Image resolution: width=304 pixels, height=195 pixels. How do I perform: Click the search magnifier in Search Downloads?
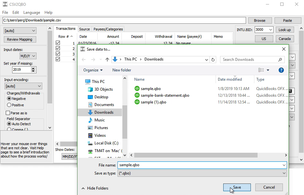(280, 60)
